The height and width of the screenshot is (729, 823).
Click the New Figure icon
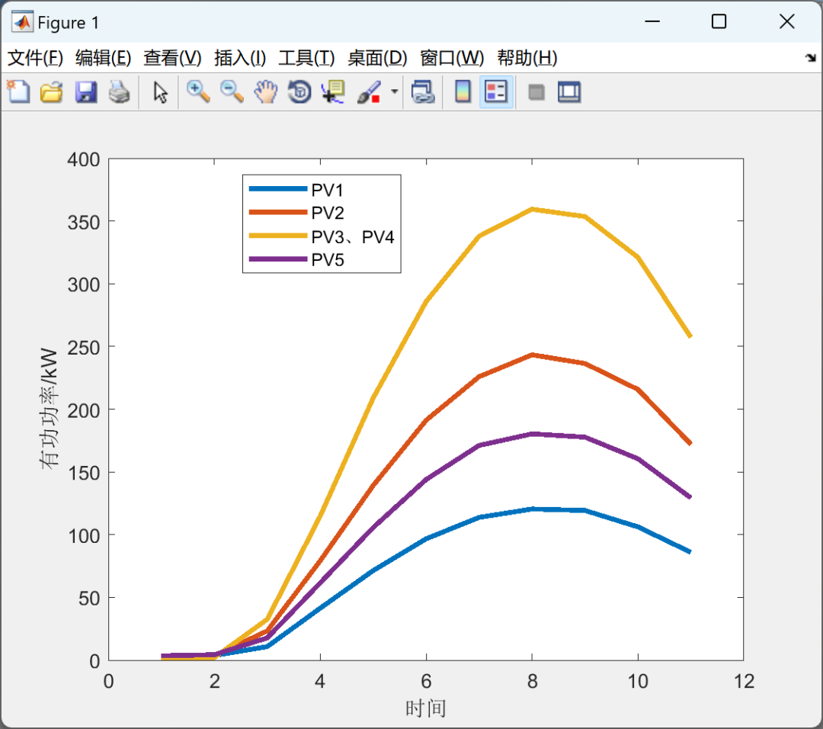[x=18, y=92]
